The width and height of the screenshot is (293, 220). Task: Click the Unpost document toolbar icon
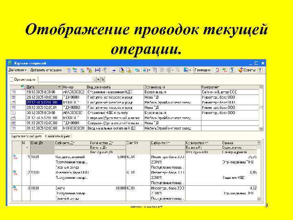click(x=129, y=70)
